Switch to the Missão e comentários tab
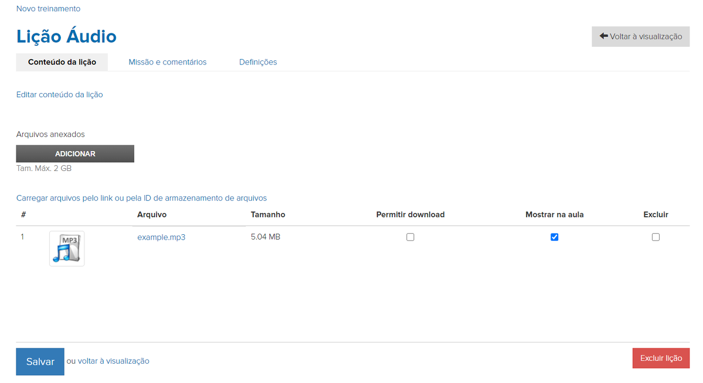Screen dimensions: 703x383 (168, 62)
